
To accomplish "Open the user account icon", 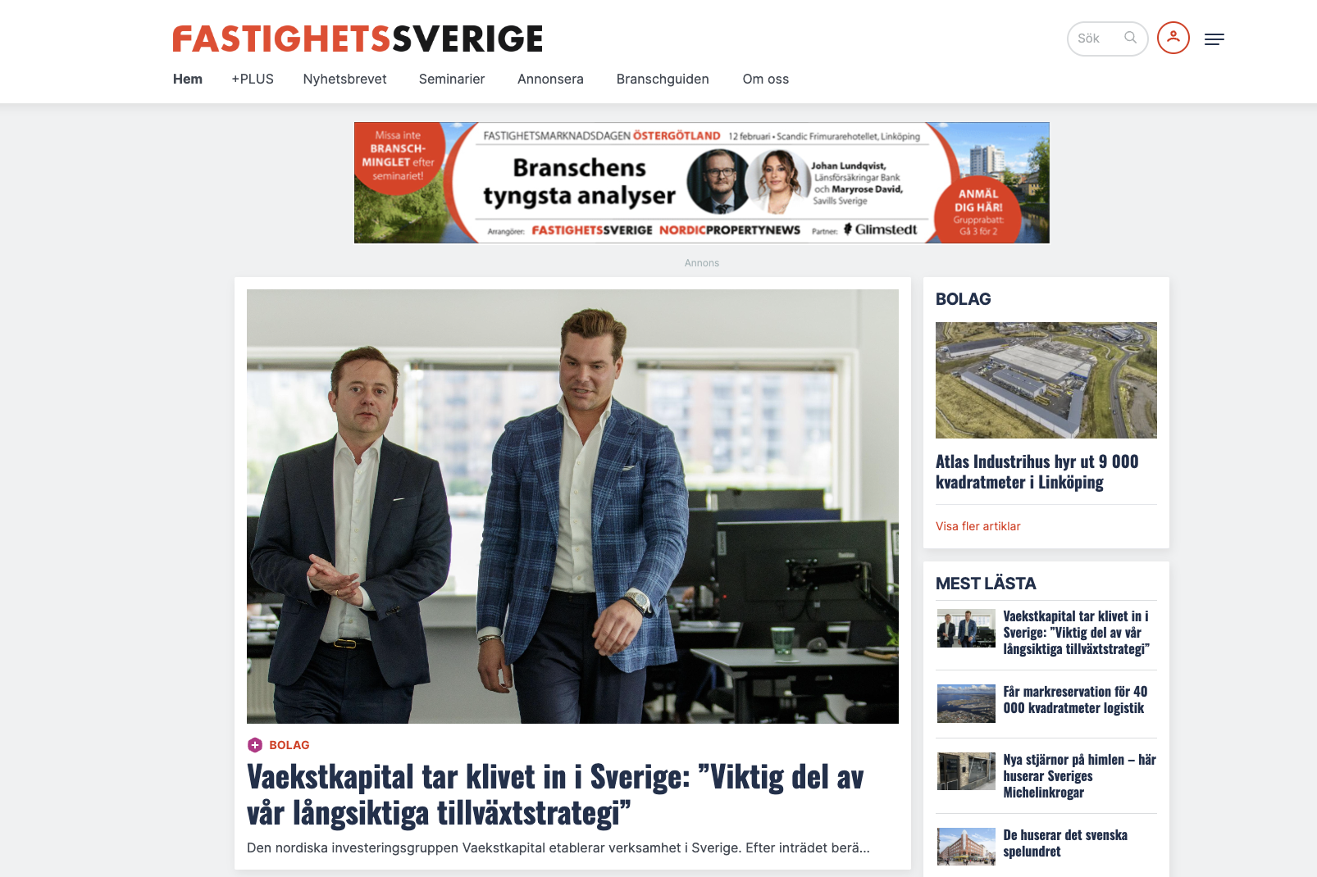I will click(1173, 38).
